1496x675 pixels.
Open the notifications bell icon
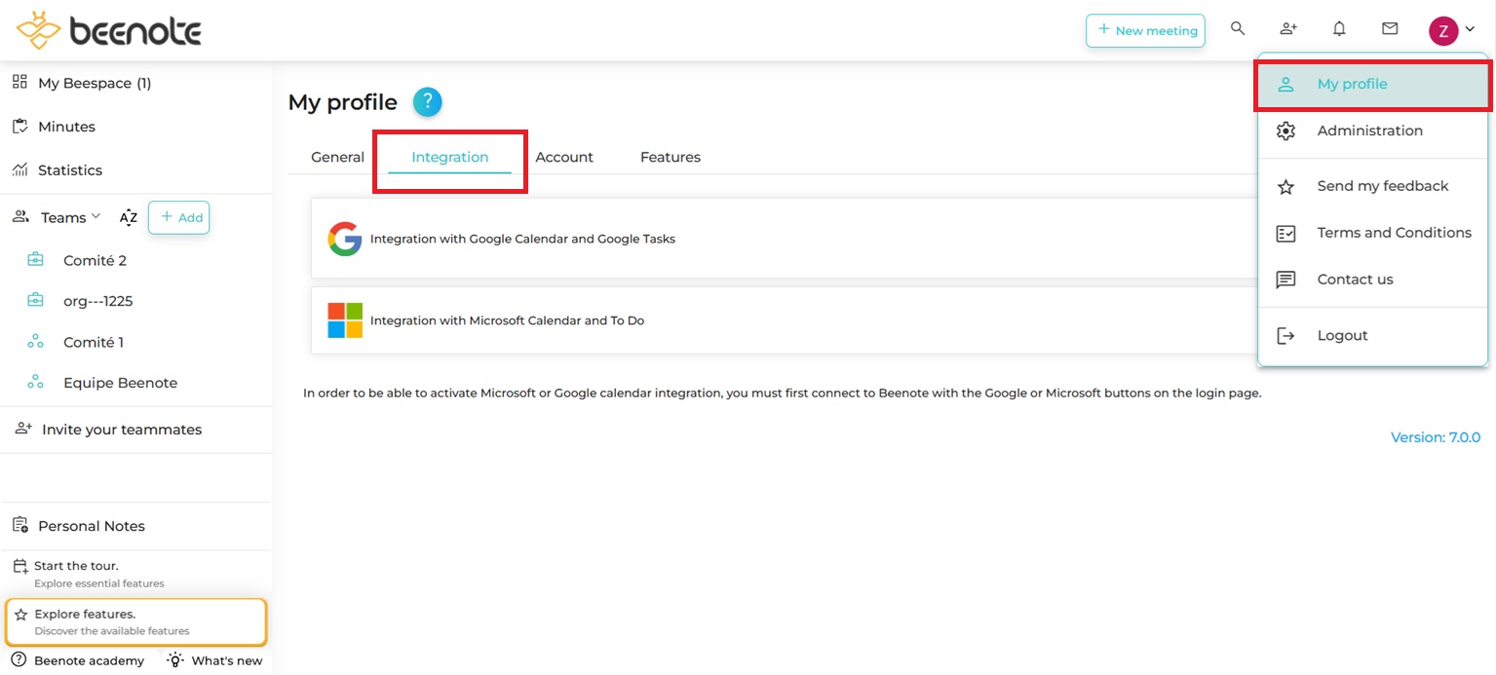point(1339,29)
